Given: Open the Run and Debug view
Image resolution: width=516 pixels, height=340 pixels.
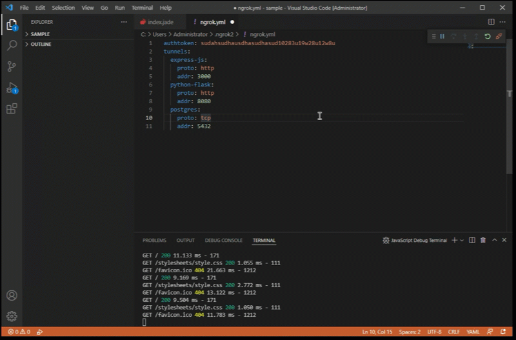Looking at the screenshot, I should pyautogui.click(x=12, y=88).
